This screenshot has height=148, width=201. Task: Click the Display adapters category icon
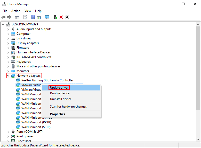tap(13, 43)
